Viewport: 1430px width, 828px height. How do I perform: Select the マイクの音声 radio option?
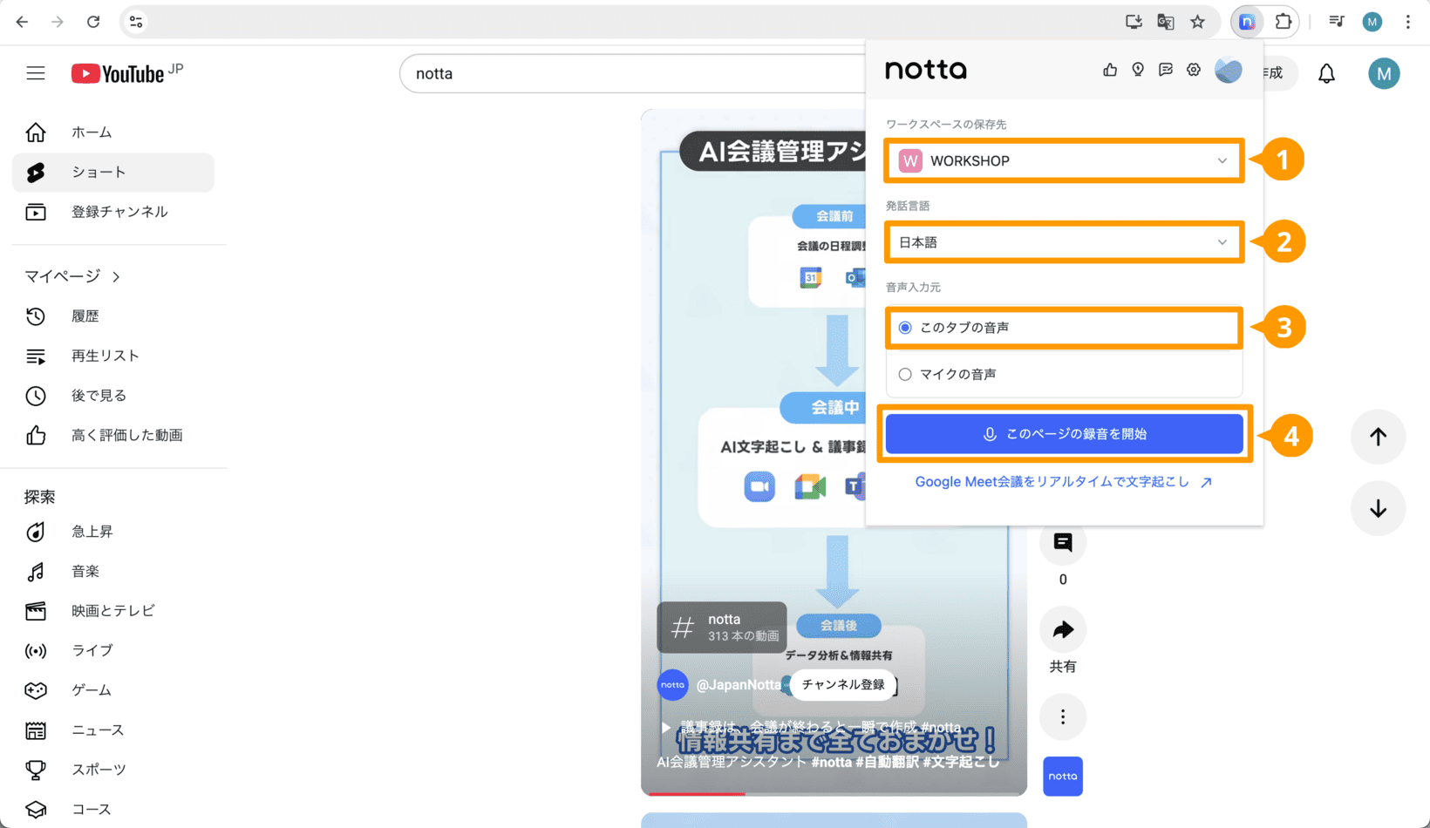(x=905, y=374)
